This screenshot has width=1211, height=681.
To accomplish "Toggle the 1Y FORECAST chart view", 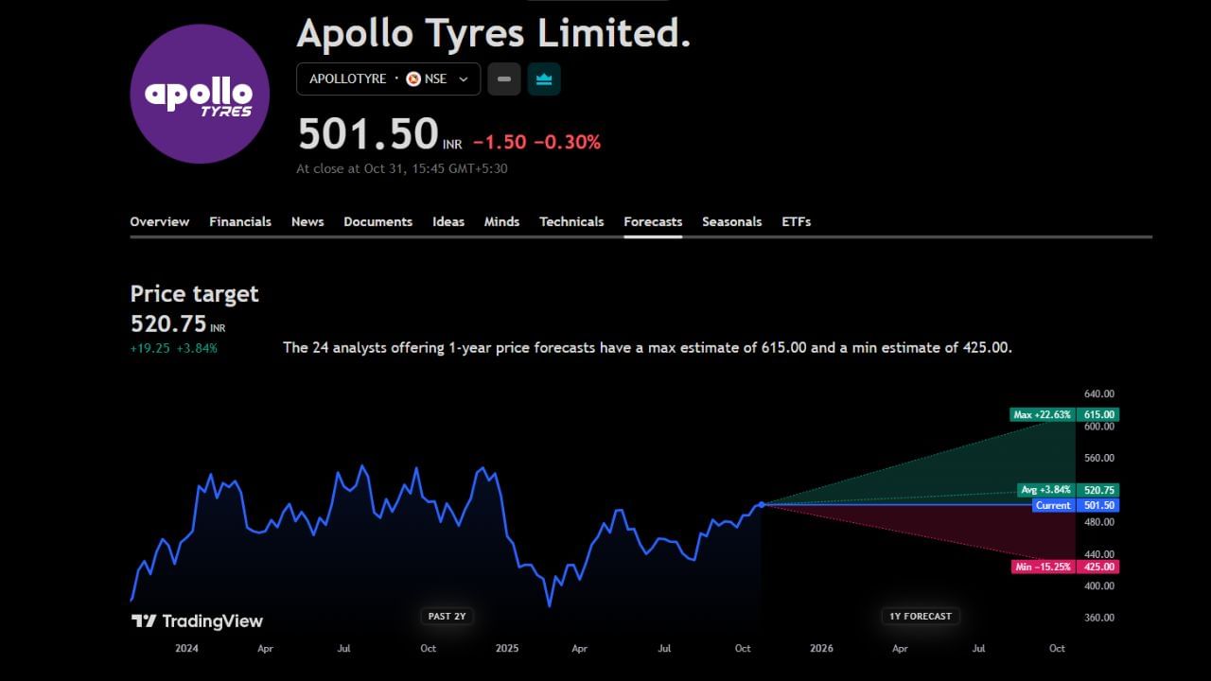I will (x=920, y=616).
